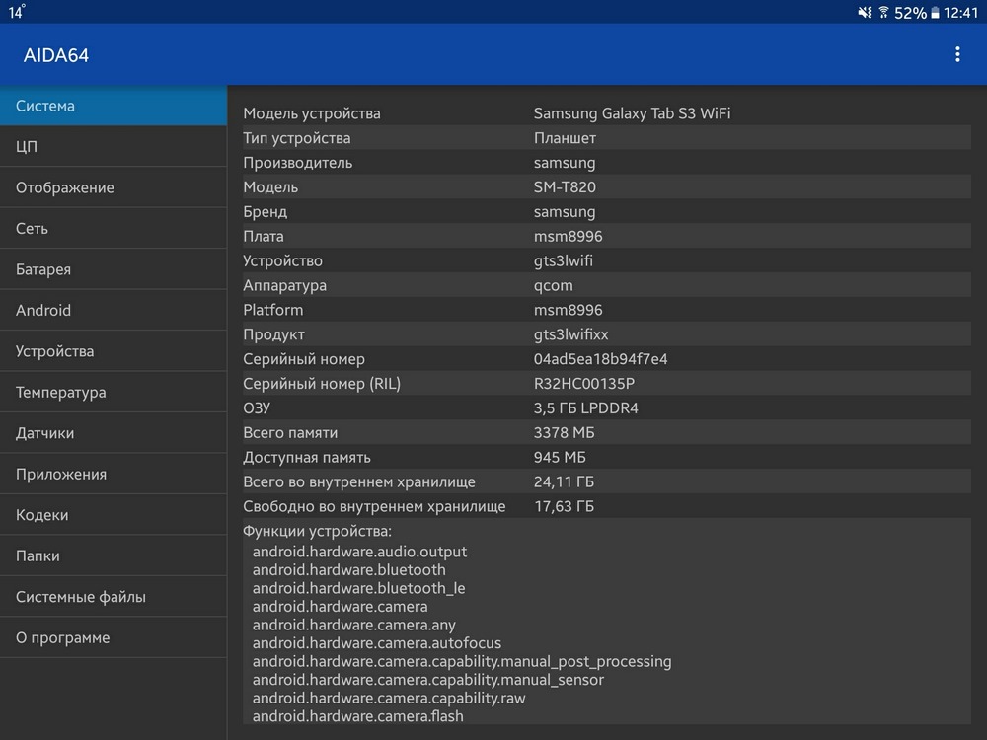
Task: Select the Тип устройства row
Action: pyautogui.click(x=607, y=138)
